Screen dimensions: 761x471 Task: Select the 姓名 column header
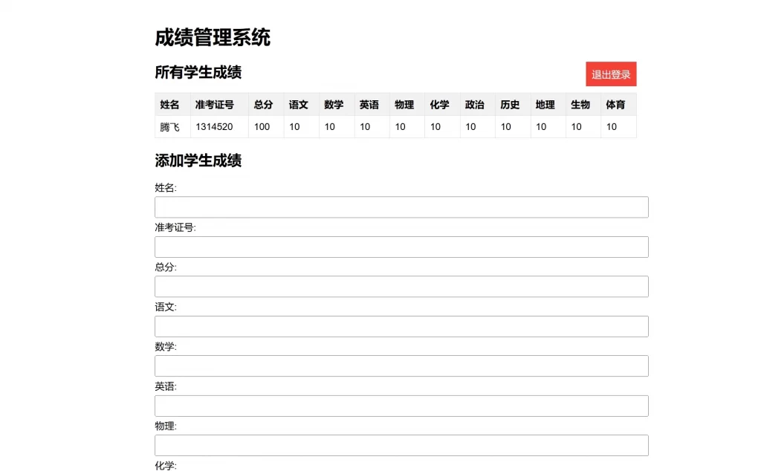(169, 105)
